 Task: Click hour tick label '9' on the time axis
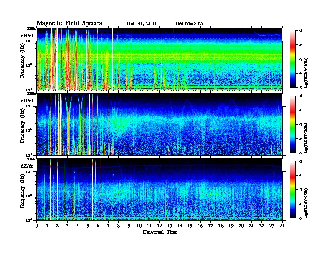129,226
